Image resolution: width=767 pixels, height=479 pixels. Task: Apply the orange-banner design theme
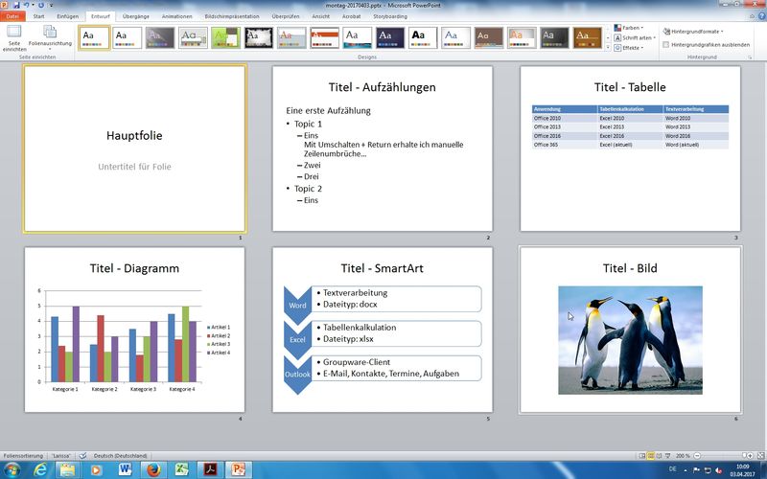pyautogui.click(x=325, y=37)
